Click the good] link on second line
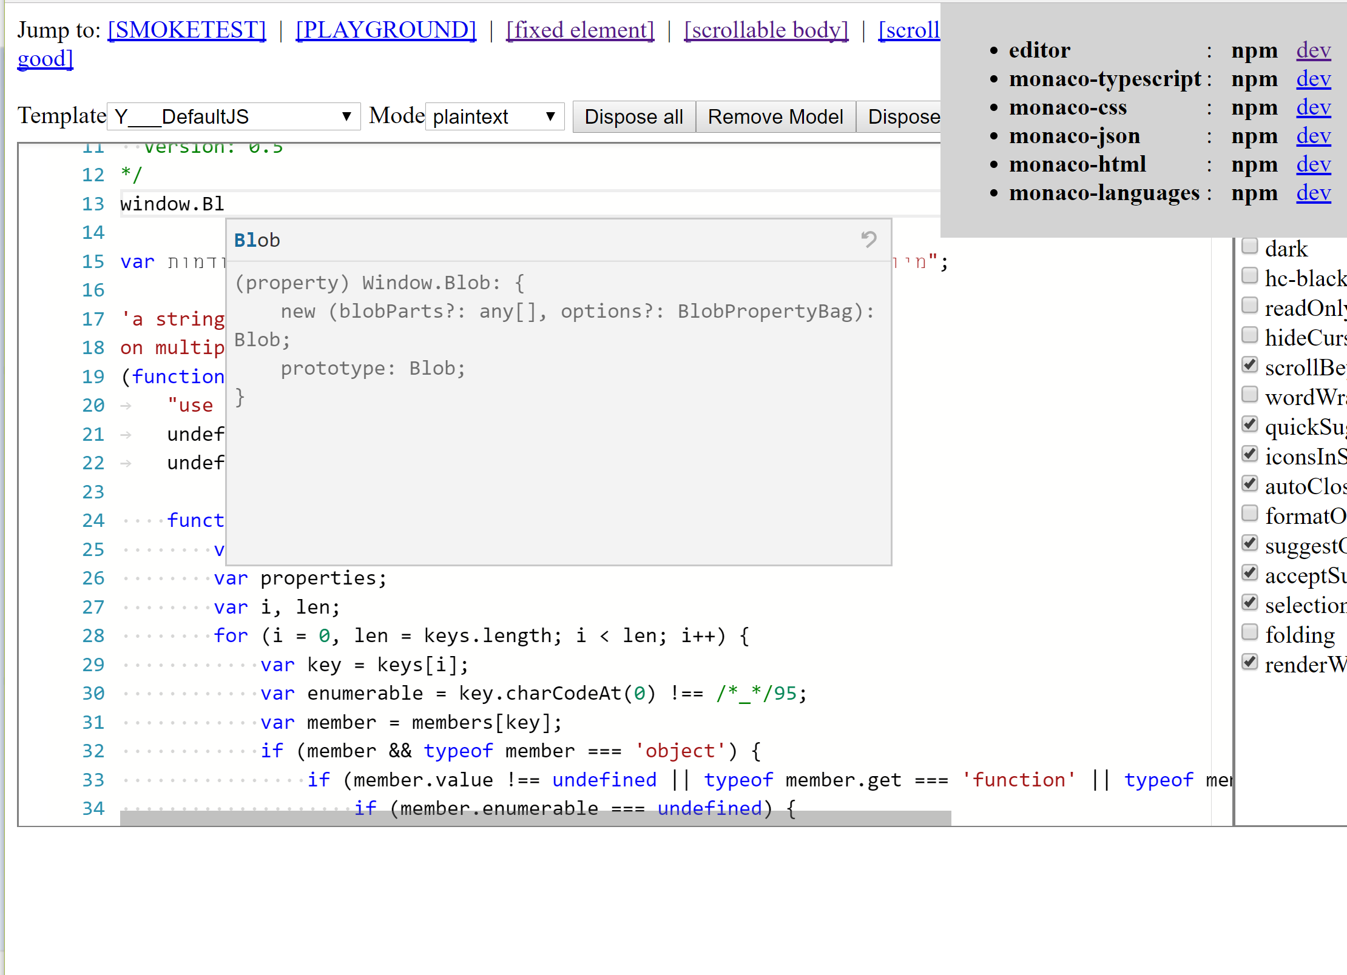 [46, 59]
